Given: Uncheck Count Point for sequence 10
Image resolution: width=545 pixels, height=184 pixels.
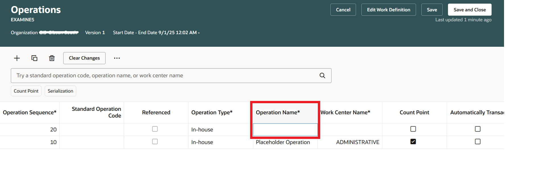Looking at the screenshot, I should pyautogui.click(x=413, y=141).
